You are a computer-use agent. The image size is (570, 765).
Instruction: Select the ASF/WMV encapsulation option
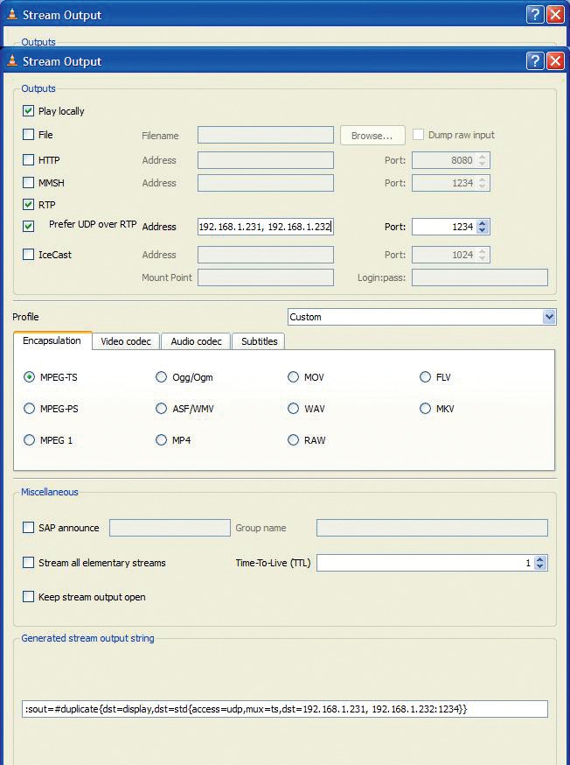pyautogui.click(x=161, y=409)
